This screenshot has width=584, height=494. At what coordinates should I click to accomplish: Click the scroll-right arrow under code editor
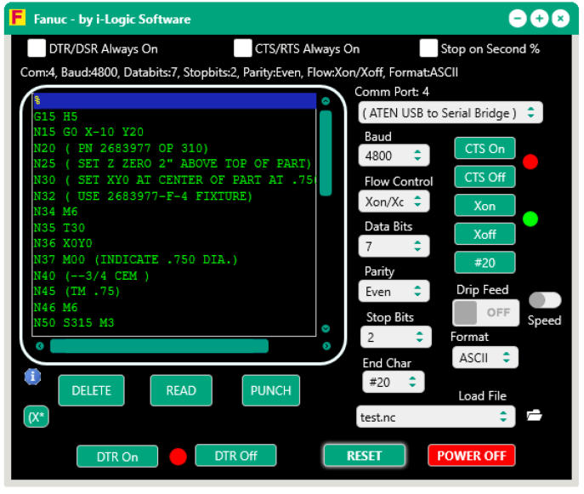tap(326, 346)
